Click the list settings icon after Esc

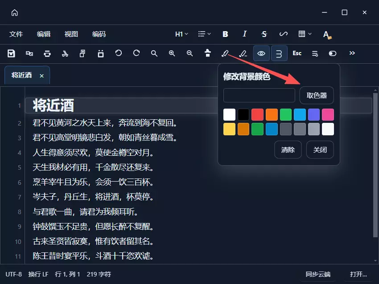point(315,53)
